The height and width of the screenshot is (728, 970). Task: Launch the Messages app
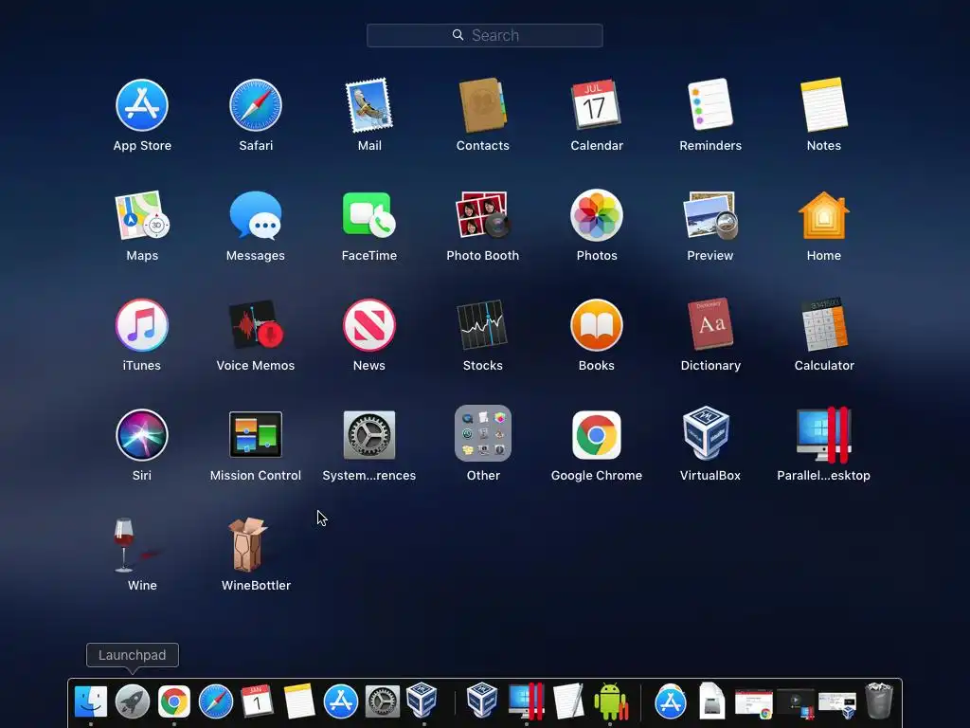point(256,215)
